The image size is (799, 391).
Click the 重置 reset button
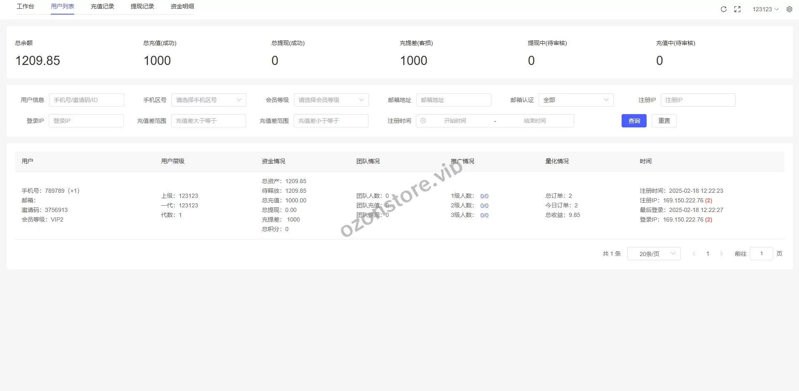tap(664, 121)
